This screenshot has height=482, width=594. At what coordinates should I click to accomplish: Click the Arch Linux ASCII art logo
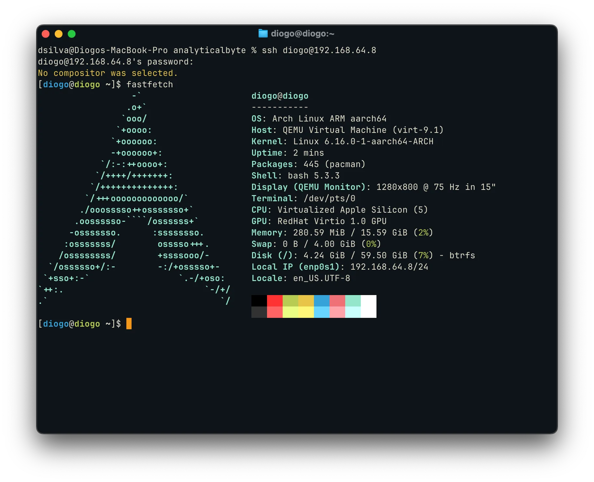point(134,199)
